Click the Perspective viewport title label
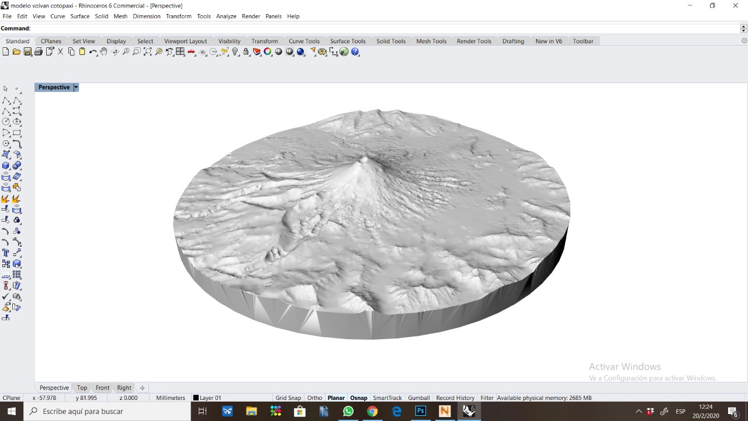Image resolution: width=748 pixels, height=421 pixels. click(x=54, y=87)
